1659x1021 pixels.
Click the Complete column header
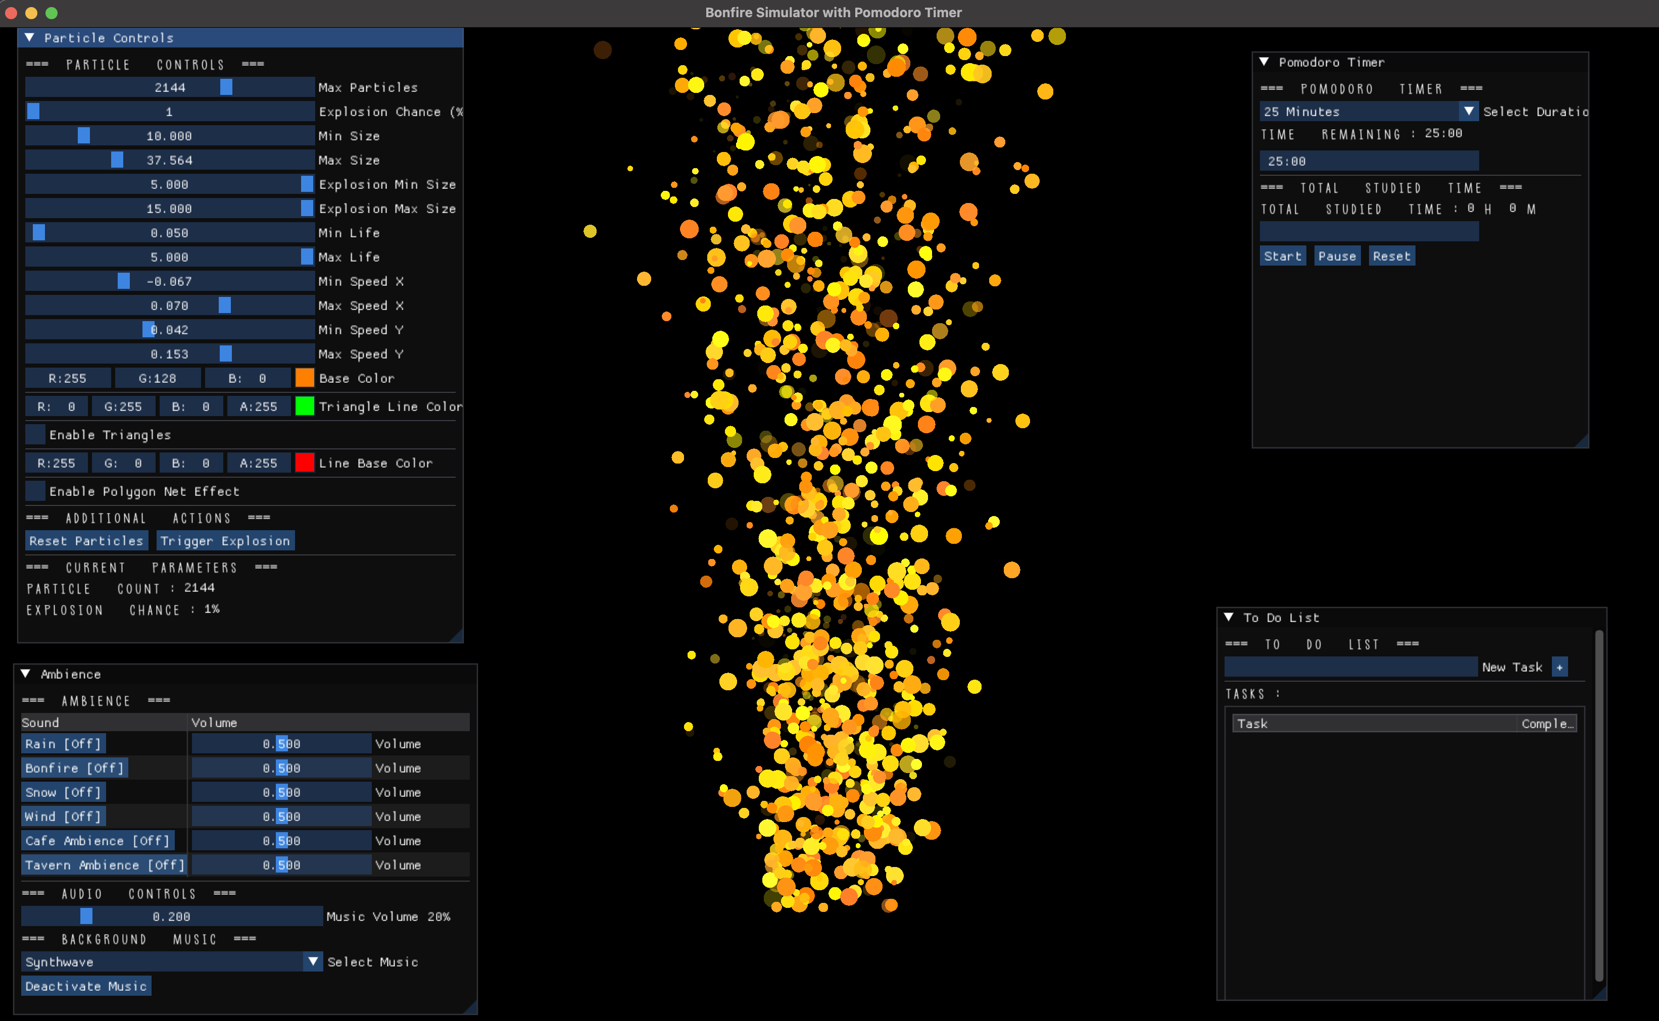[1547, 723]
